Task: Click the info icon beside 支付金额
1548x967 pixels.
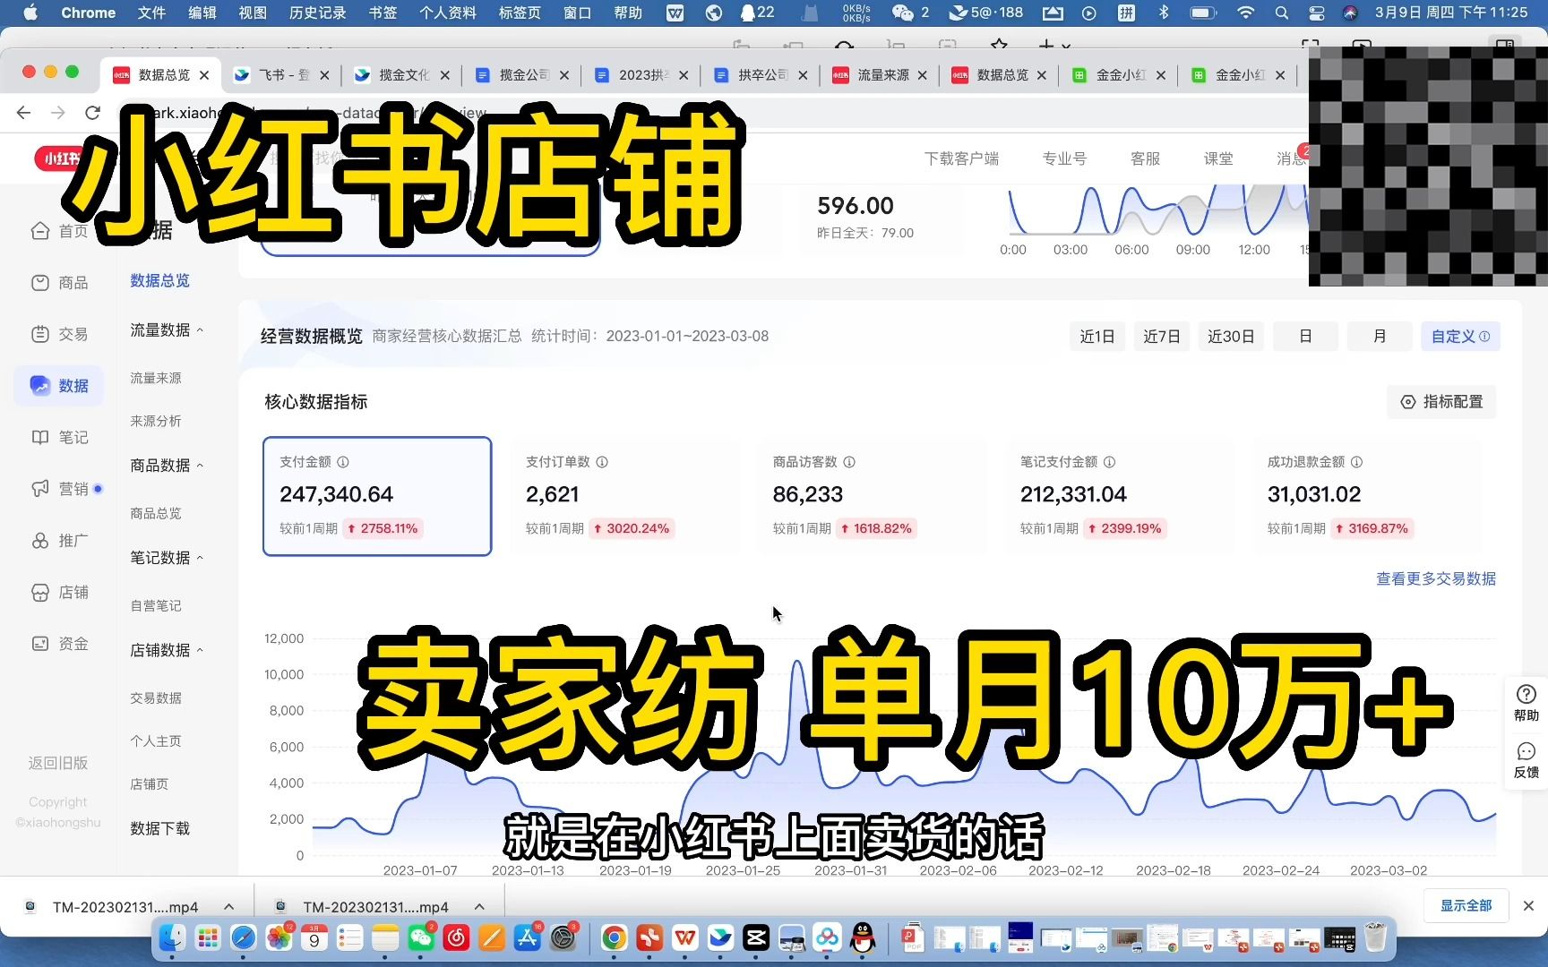Action: point(343,462)
